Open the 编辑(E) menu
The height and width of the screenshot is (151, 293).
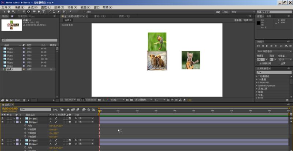(19, 7)
